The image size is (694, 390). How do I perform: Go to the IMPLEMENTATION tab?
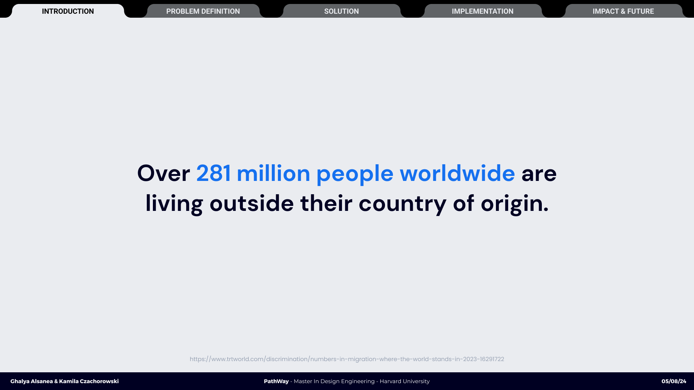(483, 11)
